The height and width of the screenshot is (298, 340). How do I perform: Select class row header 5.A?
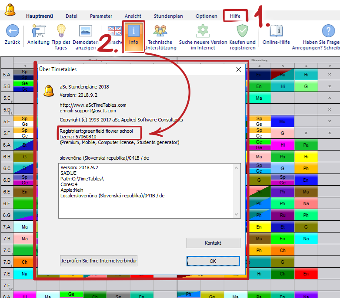(x=7, y=75)
